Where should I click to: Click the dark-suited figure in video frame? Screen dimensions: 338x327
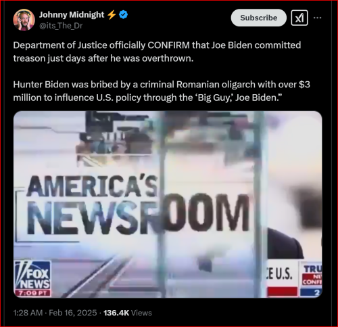point(285,244)
